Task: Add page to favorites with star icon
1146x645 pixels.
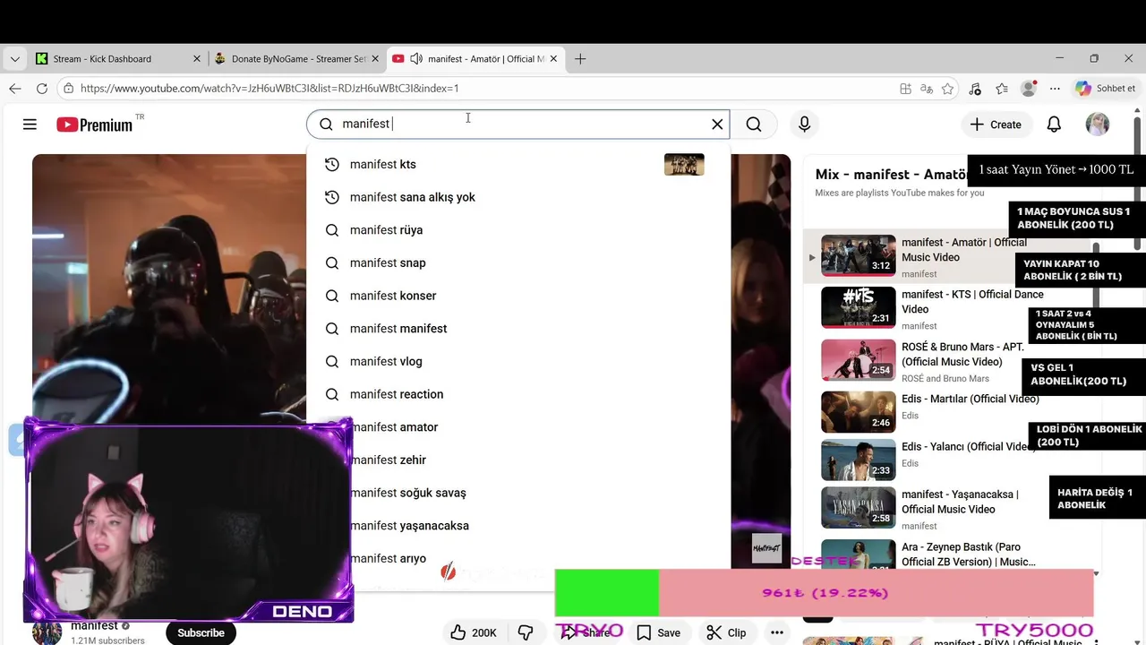Action: 947,89
